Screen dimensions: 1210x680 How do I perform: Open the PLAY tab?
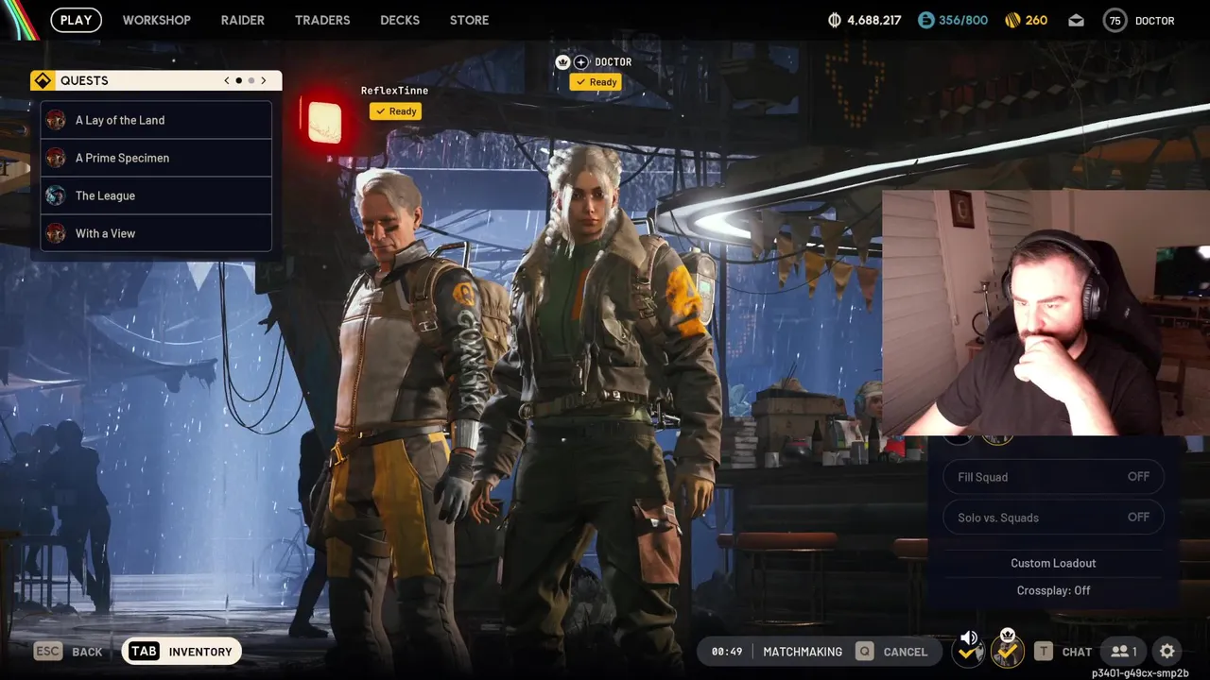coord(76,20)
